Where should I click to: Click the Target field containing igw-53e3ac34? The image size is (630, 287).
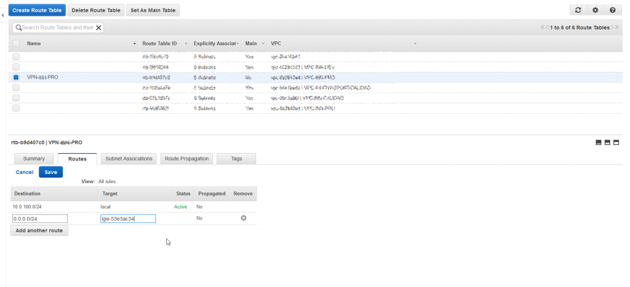pos(128,218)
